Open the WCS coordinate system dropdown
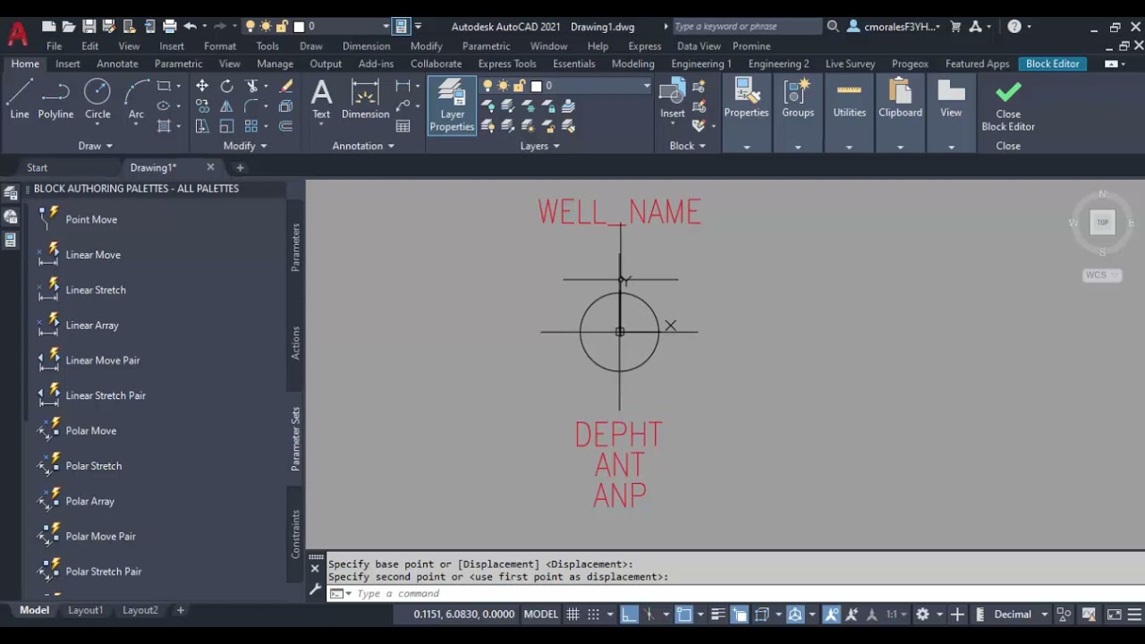 [1102, 275]
